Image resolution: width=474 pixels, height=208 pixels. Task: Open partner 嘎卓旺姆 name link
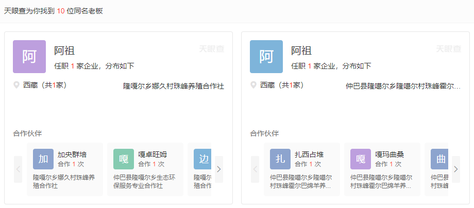pos(153,154)
